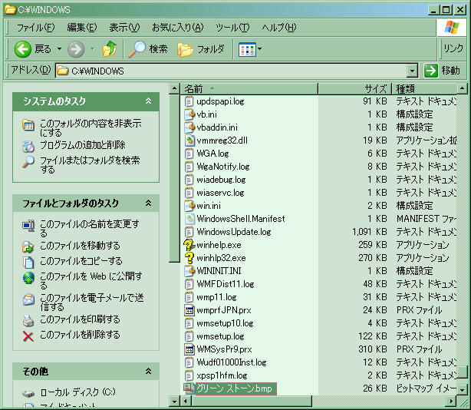Image resolution: width=471 pixels, height=410 pixels.
Task: Click the リンク toolbar label
Action: 453,48
